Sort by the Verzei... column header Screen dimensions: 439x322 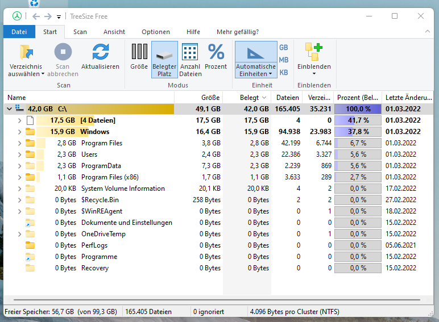click(318, 98)
